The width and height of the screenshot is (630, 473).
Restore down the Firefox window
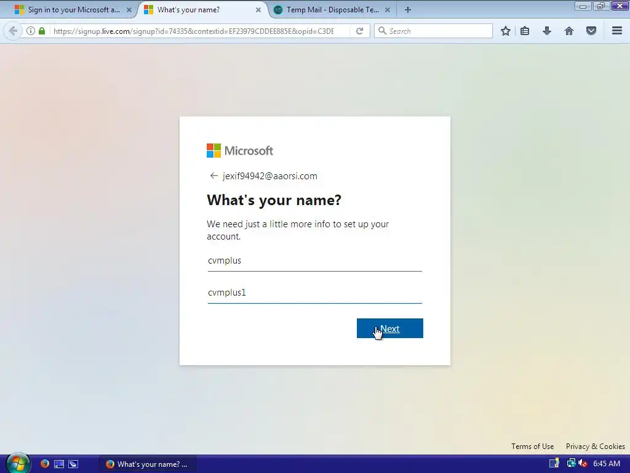[601, 6]
